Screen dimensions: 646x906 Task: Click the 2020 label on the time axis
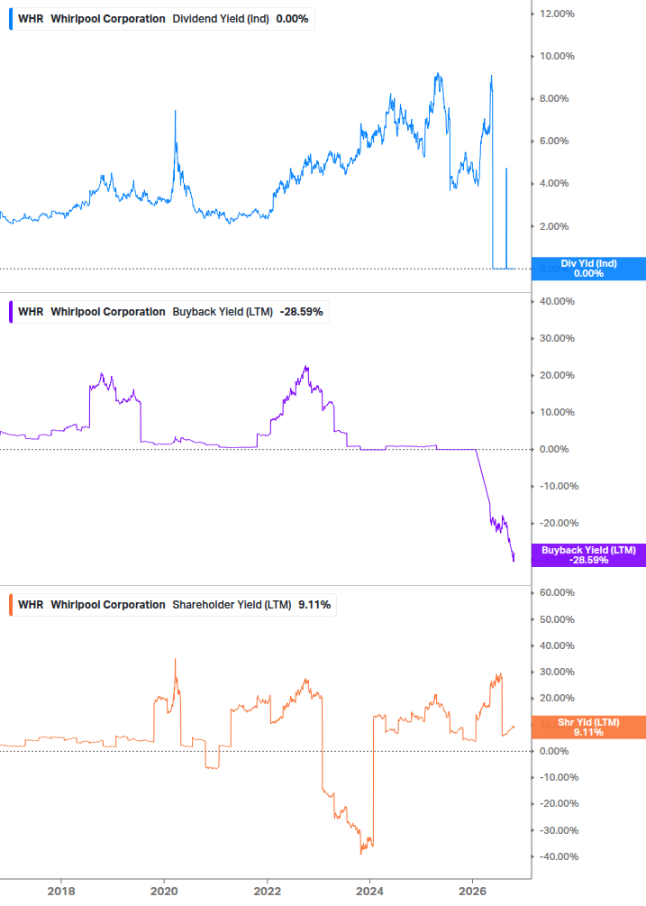(x=164, y=891)
